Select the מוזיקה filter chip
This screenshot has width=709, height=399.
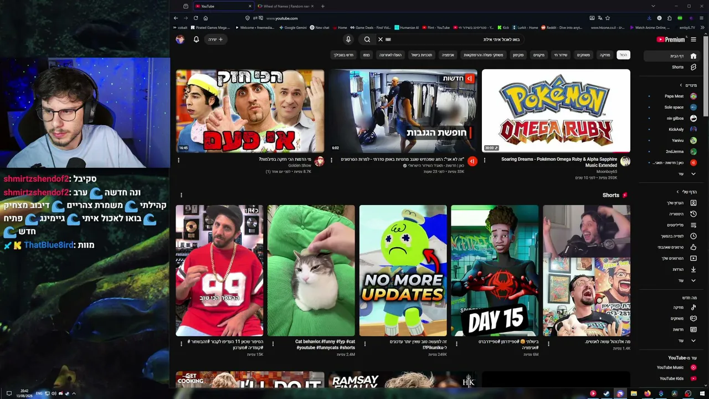[x=605, y=55]
